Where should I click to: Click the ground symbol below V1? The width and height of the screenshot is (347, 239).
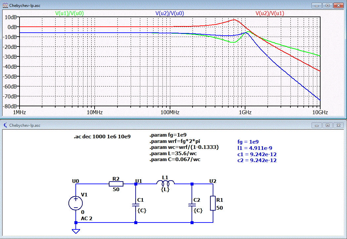click(x=76, y=231)
